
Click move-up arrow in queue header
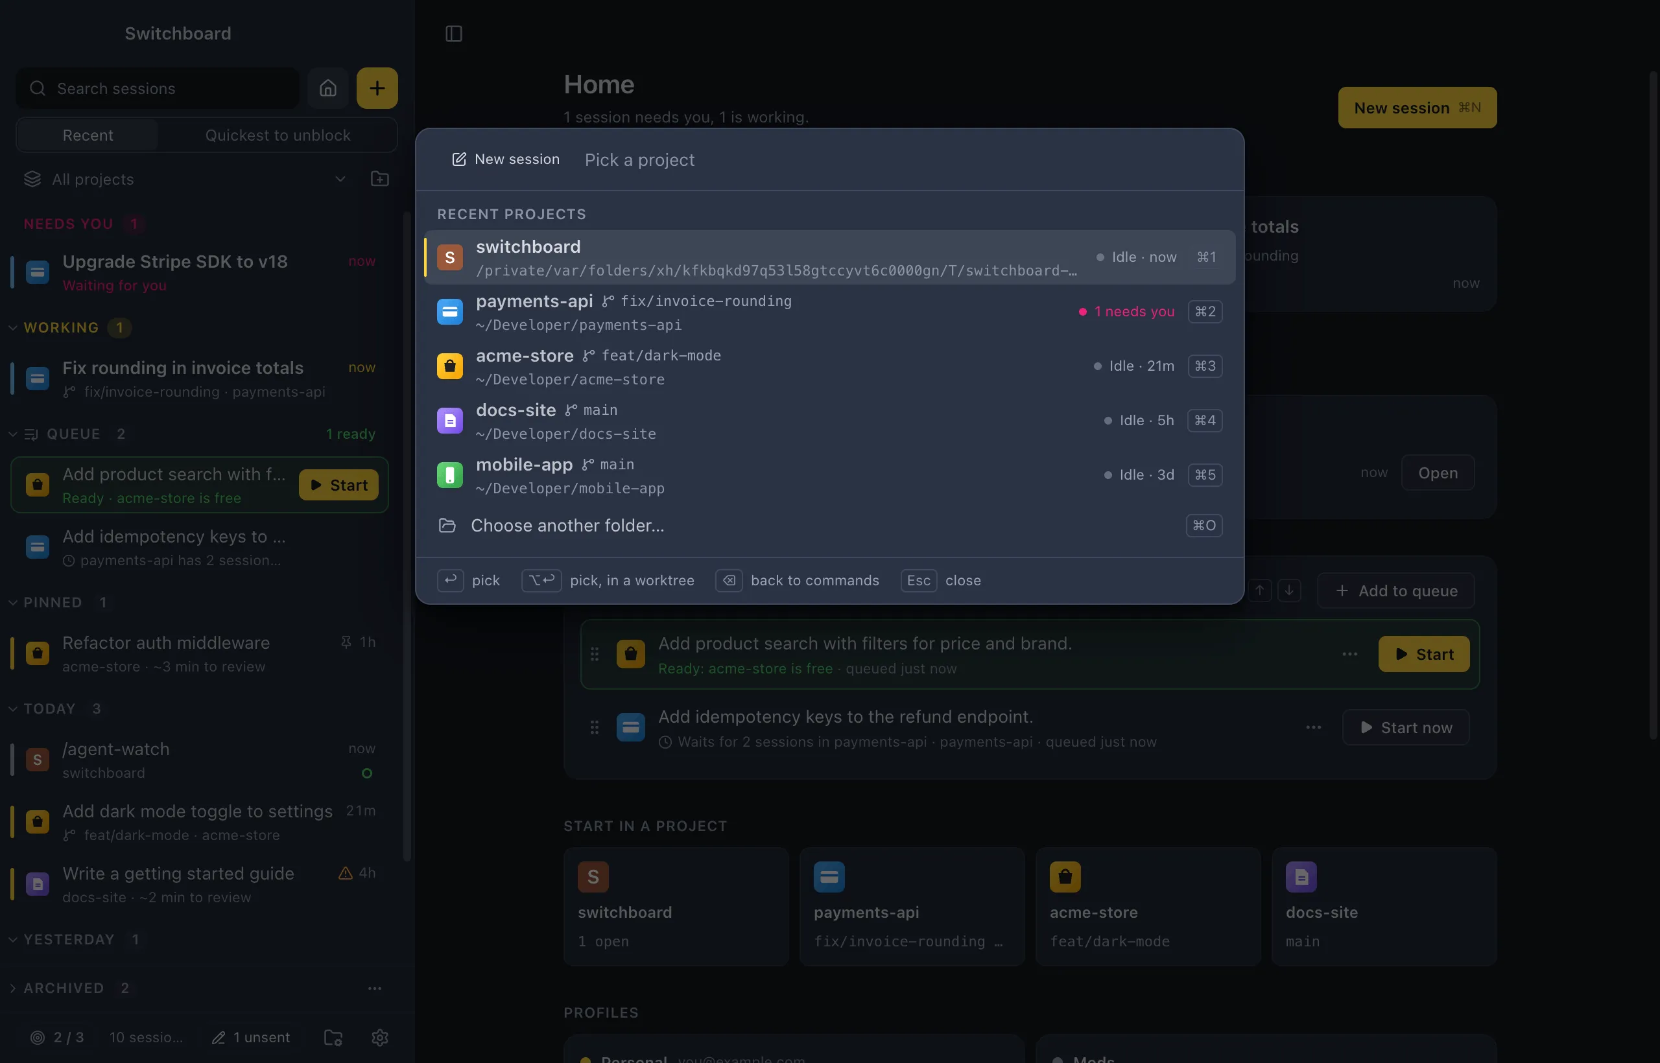point(1260,590)
